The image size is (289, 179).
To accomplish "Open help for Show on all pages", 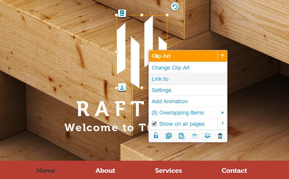I will coord(222,124).
